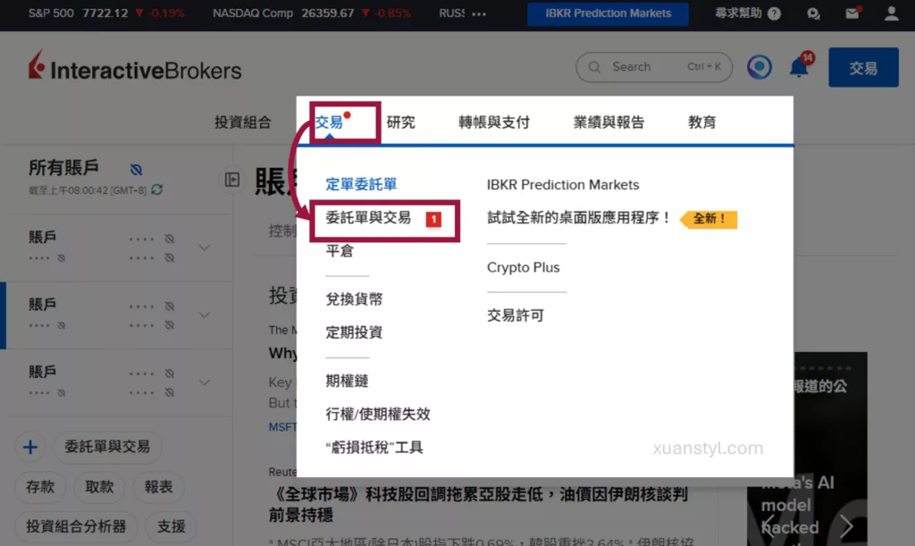Open the blue circular assistant icon
This screenshot has height=546, width=915.
tap(760, 67)
